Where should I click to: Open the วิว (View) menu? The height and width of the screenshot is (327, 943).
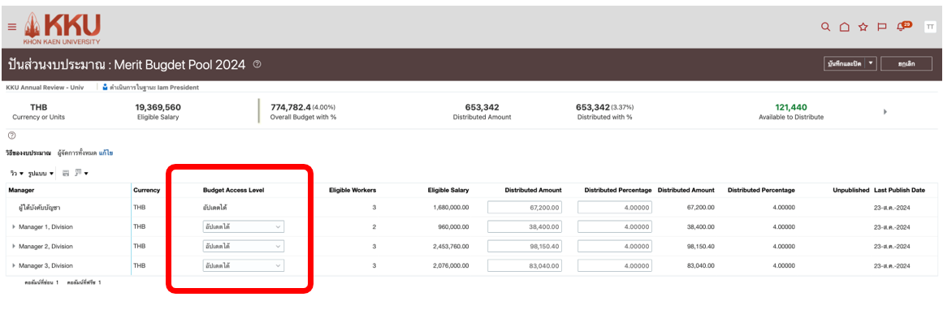[x=16, y=174]
